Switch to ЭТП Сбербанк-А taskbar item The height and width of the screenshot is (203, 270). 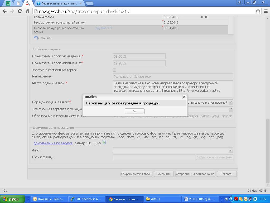click(86, 199)
